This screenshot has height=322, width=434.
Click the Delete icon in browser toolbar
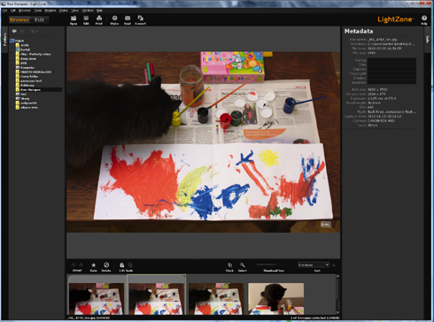click(106, 264)
